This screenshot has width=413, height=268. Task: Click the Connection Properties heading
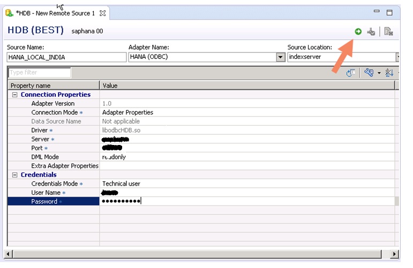pos(56,95)
